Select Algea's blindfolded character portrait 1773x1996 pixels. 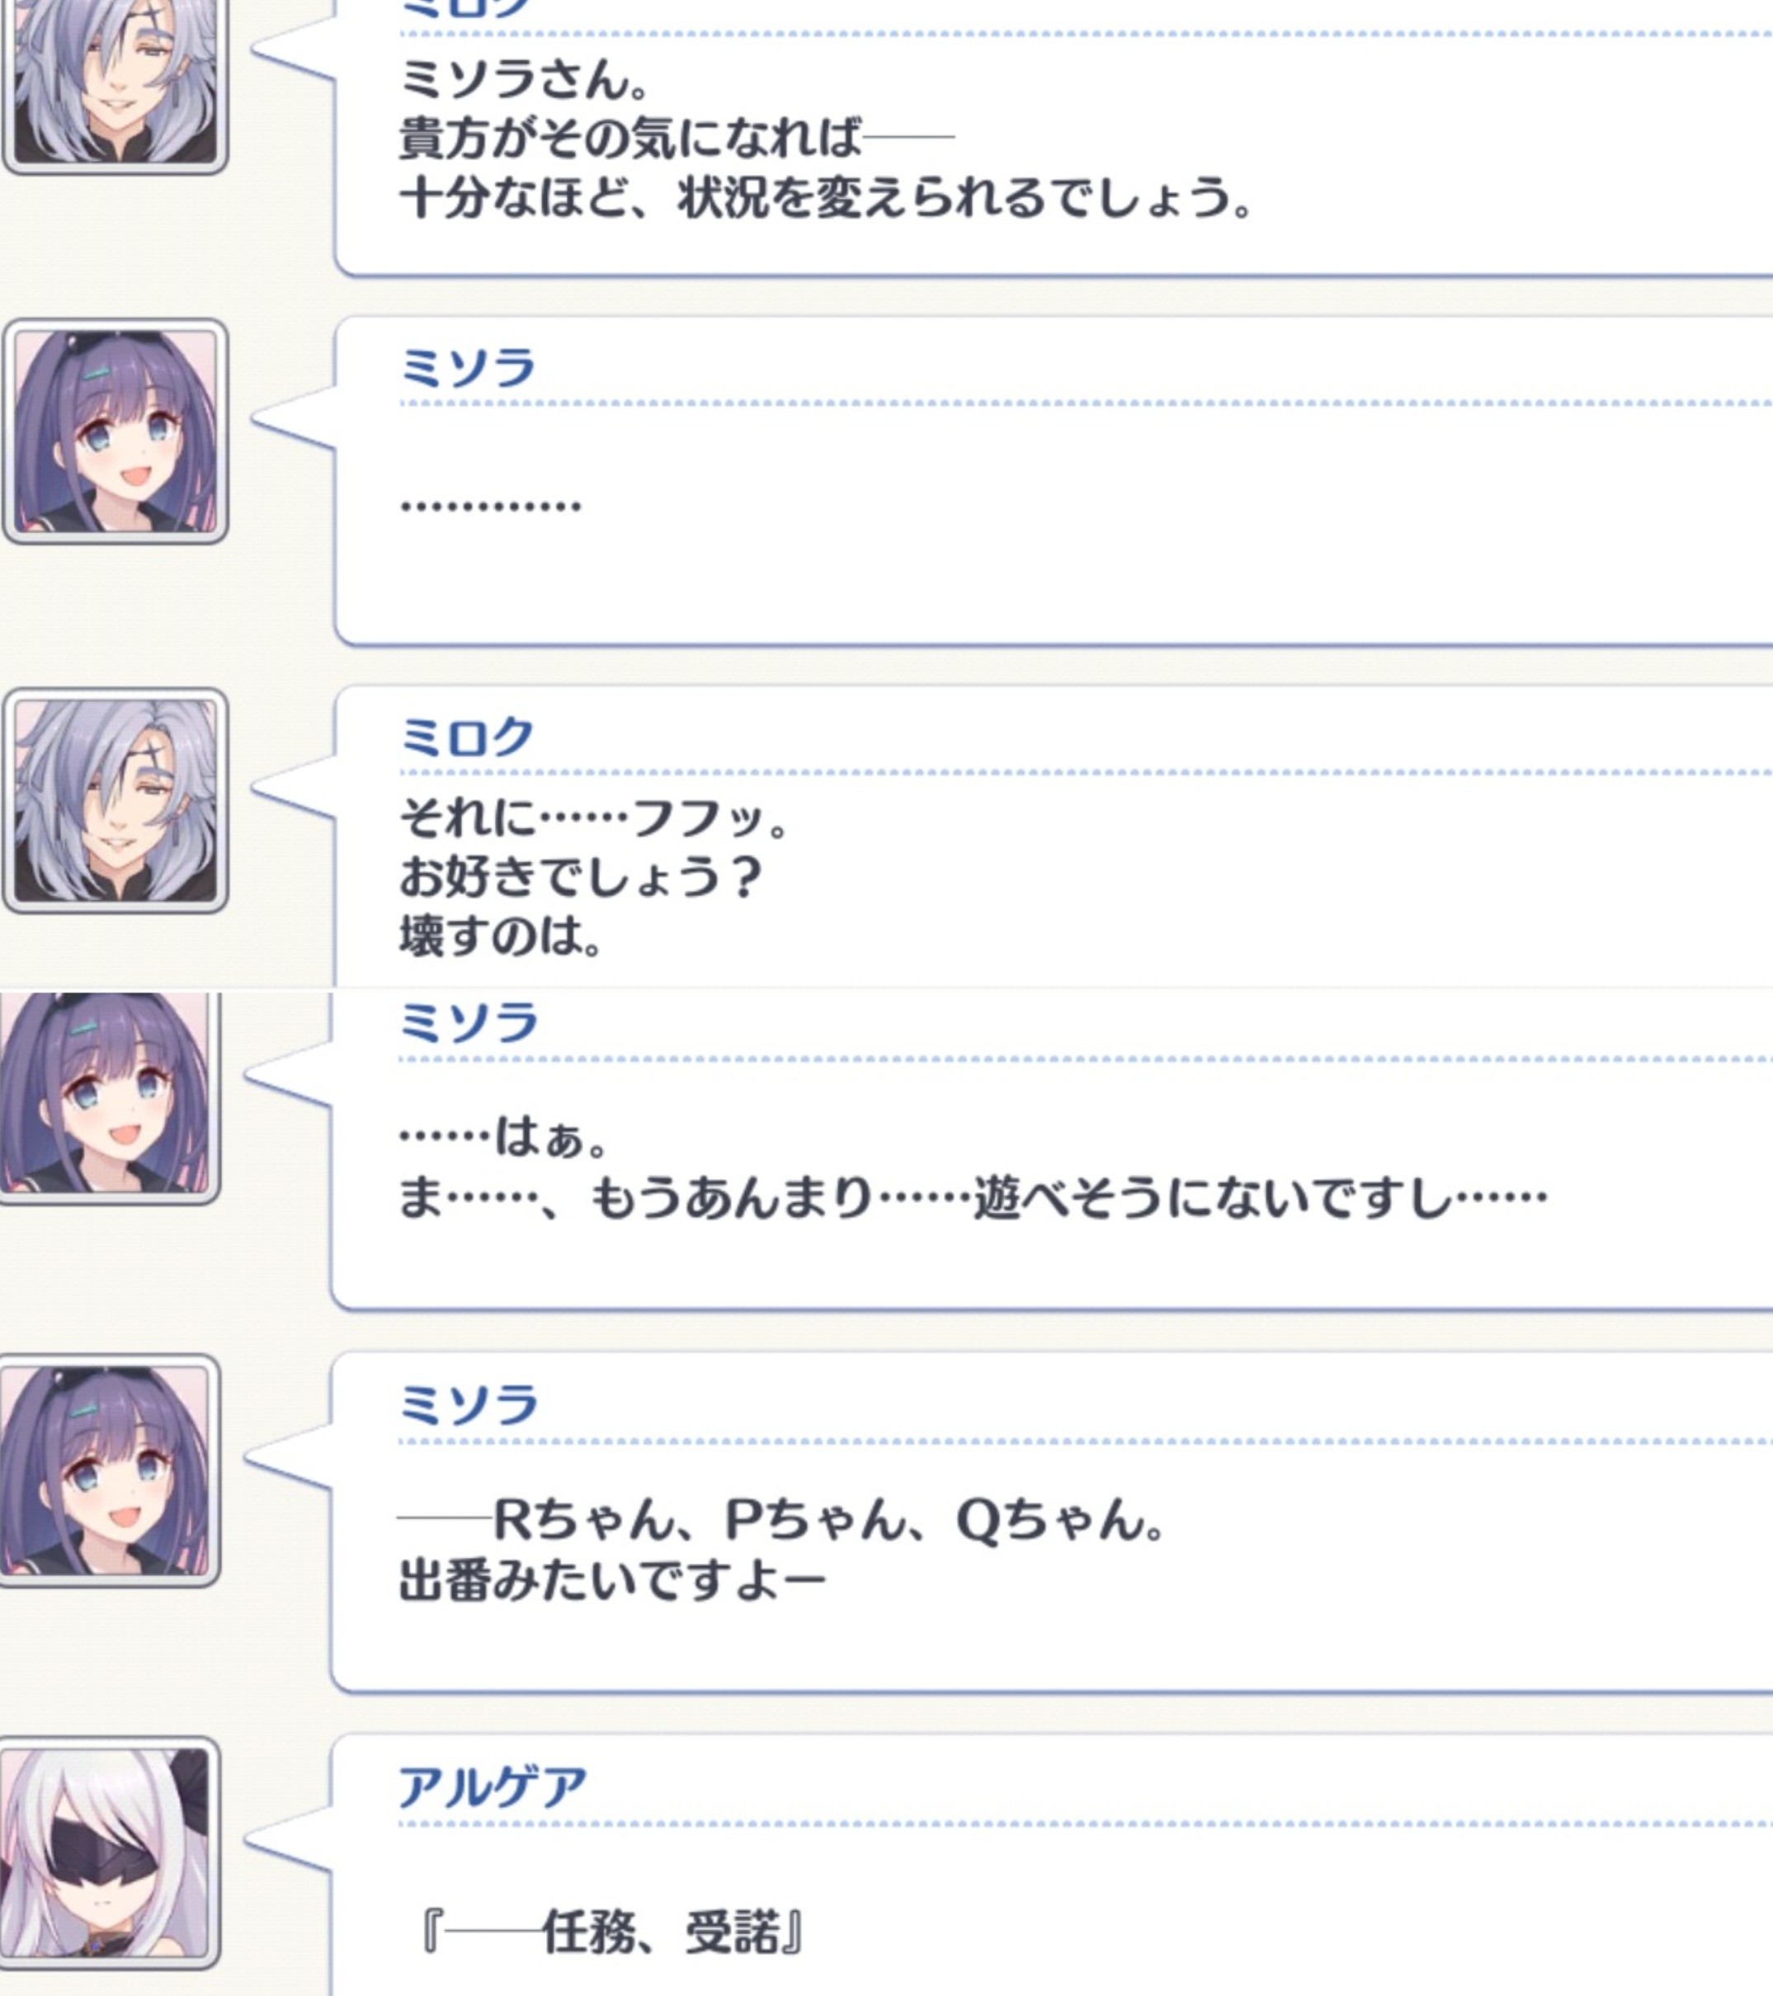pyautogui.click(x=110, y=1852)
